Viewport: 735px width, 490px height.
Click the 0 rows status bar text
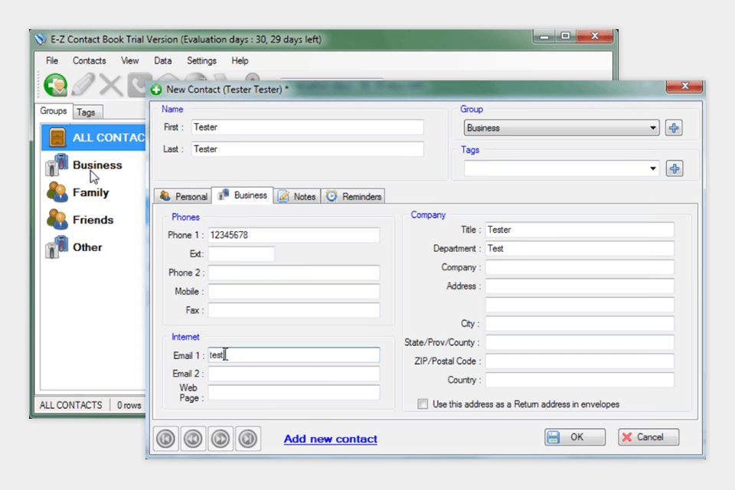click(129, 405)
